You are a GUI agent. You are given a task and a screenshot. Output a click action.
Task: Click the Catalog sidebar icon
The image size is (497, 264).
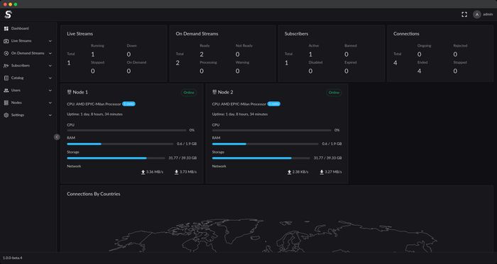point(6,78)
